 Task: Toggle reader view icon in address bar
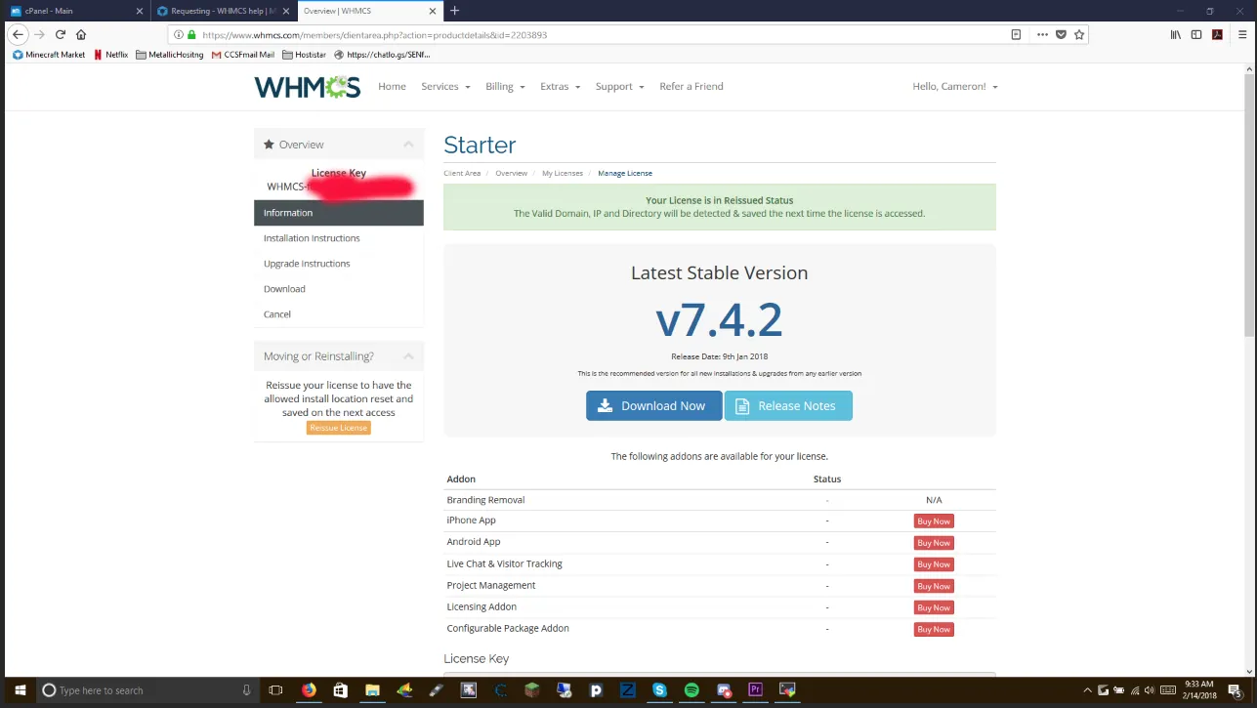coord(1016,34)
